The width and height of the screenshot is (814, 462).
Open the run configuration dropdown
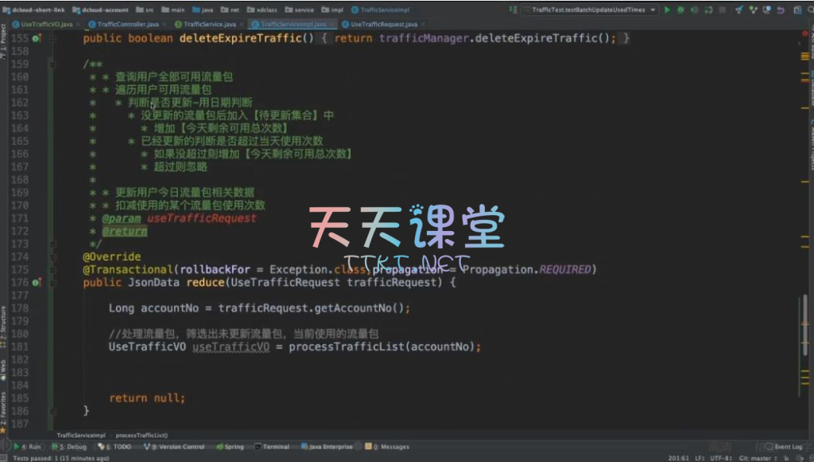coord(590,10)
